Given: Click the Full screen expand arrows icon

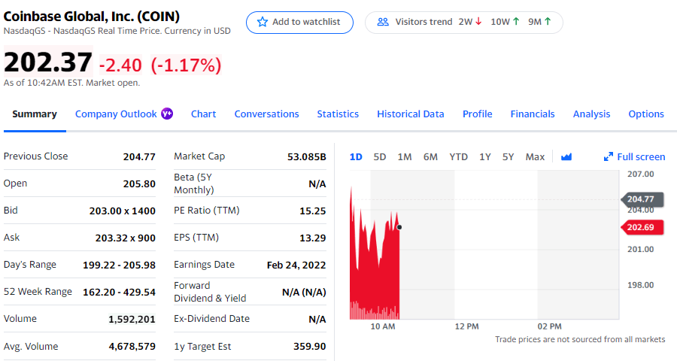Looking at the screenshot, I should (x=609, y=156).
